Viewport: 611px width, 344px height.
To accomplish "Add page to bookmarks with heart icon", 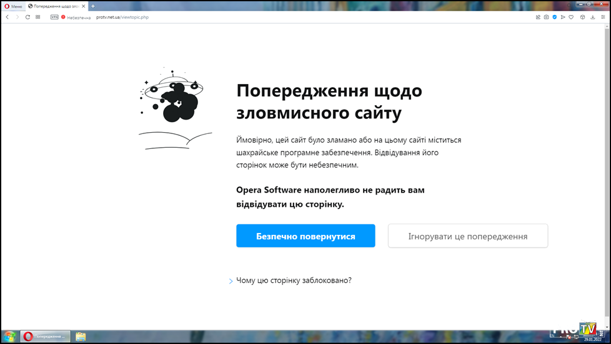I will pyautogui.click(x=572, y=17).
